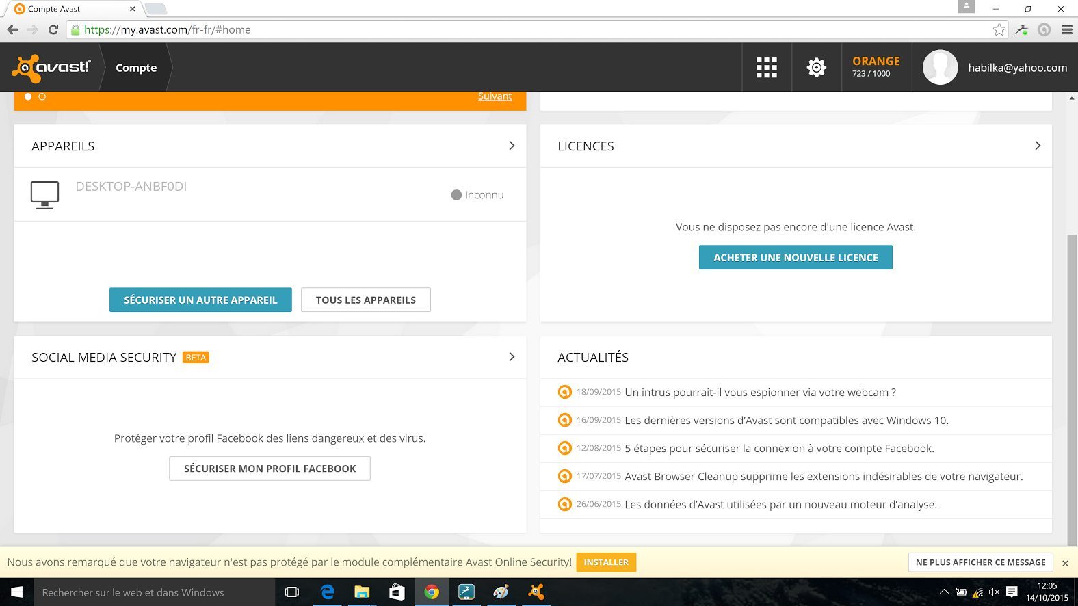
Task: Open the Action Center notifications icon
Action: coord(1012,592)
